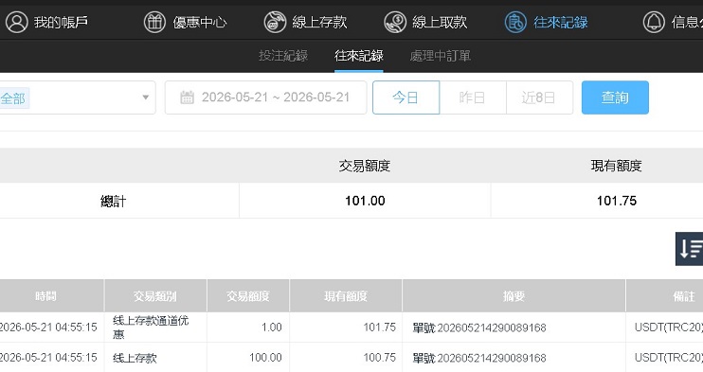This screenshot has height=372, width=703.
Task: Click the 查詢 search button
Action: coord(615,97)
